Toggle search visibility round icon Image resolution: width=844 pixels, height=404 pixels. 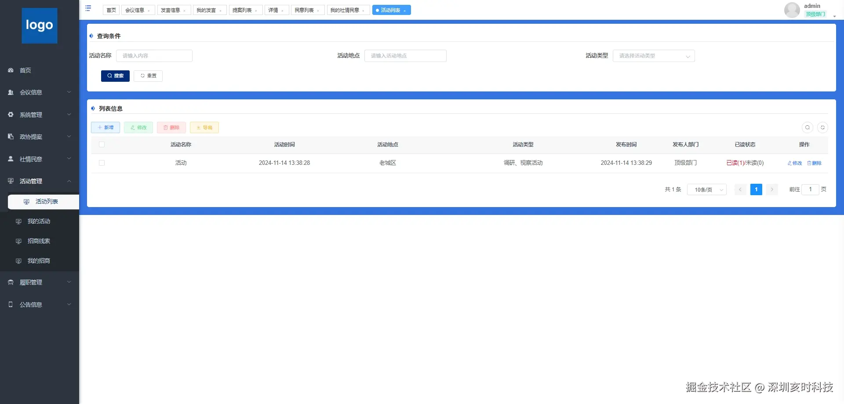point(808,127)
